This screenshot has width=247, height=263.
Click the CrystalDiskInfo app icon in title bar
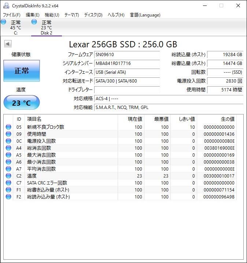coord(6,6)
